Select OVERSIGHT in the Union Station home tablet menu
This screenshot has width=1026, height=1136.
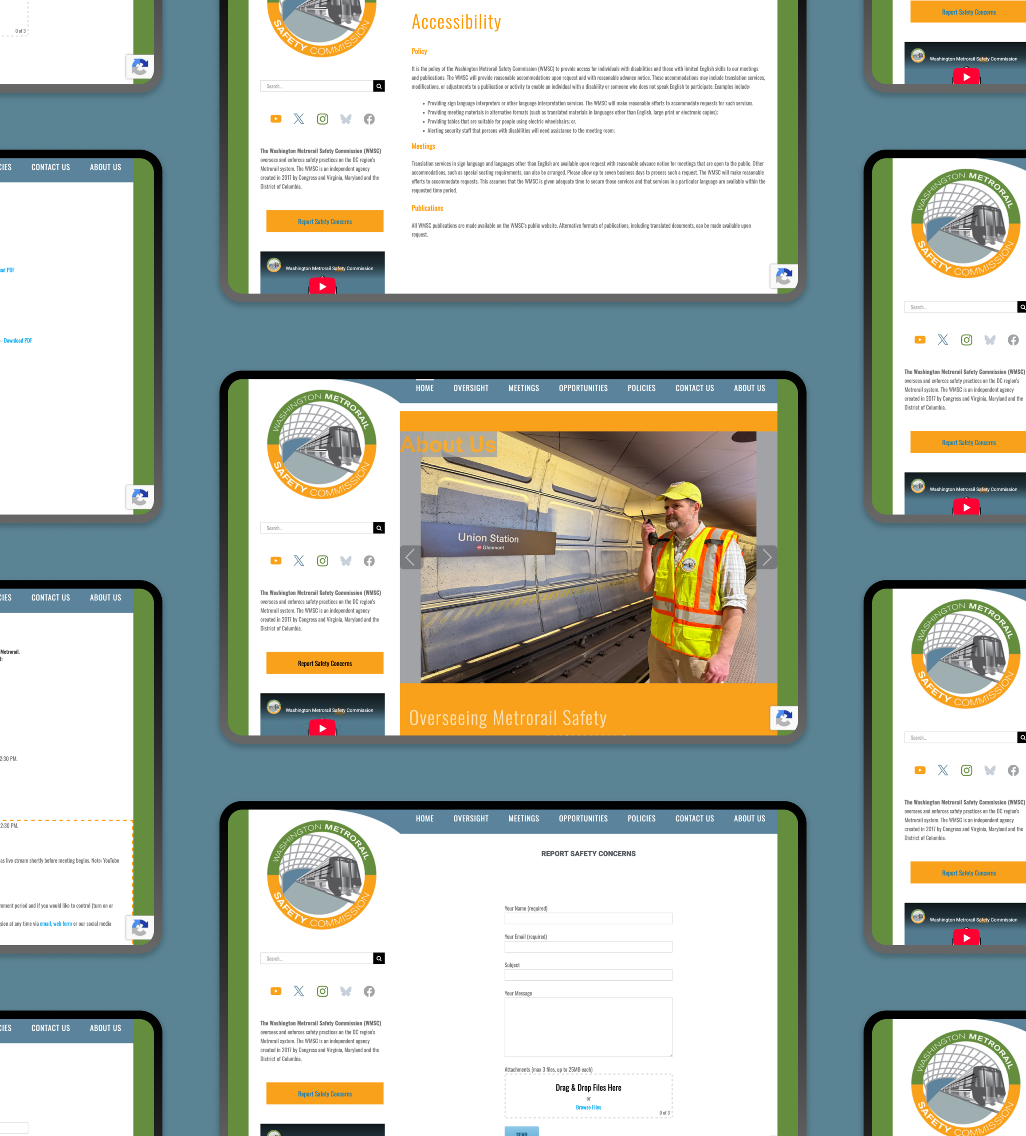point(471,388)
